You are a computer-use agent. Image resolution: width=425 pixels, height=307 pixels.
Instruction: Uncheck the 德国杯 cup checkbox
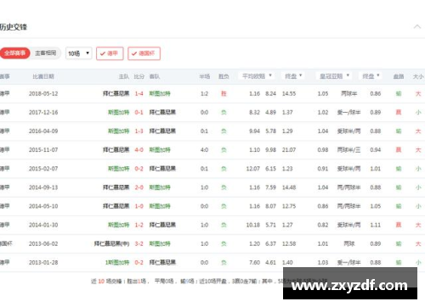tap(144, 53)
